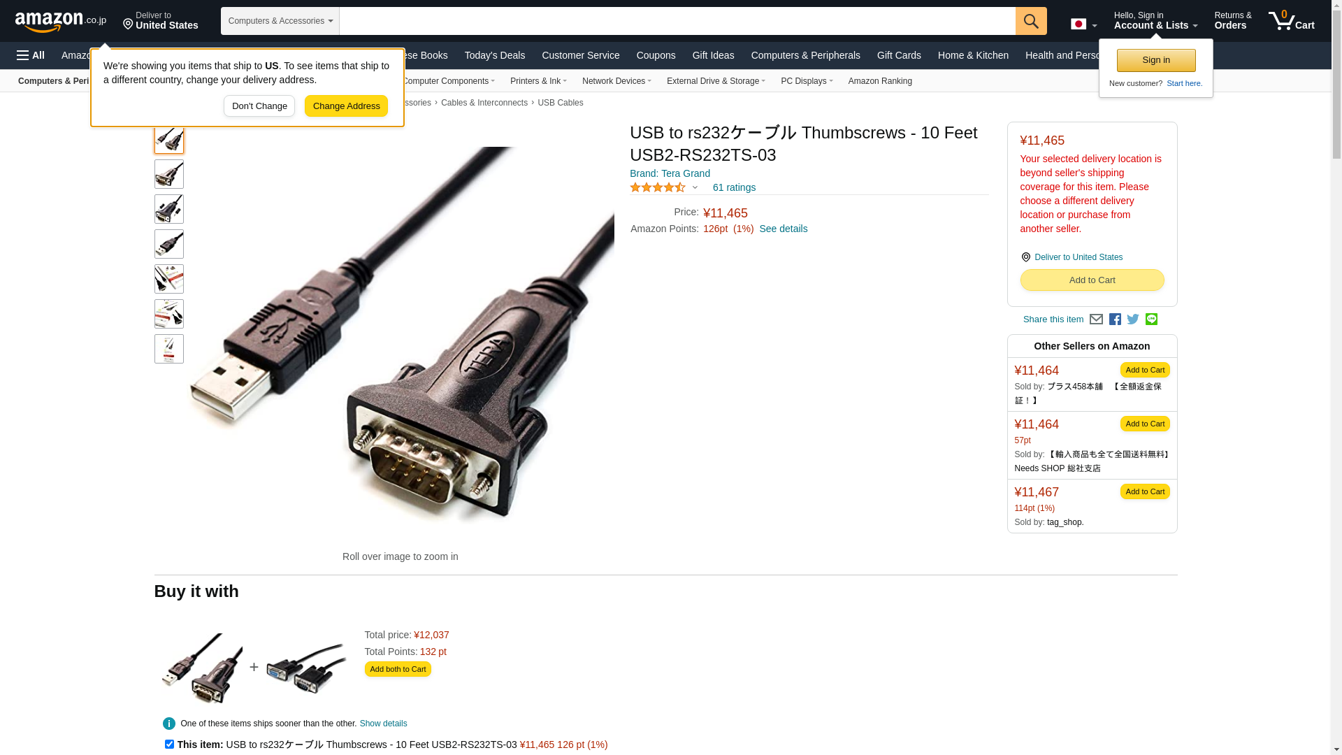Image resolution: width=1342 pixels, height=755 pixels.
Task: Toggle the 'This item' checkbox
Action: coord(169,745)
